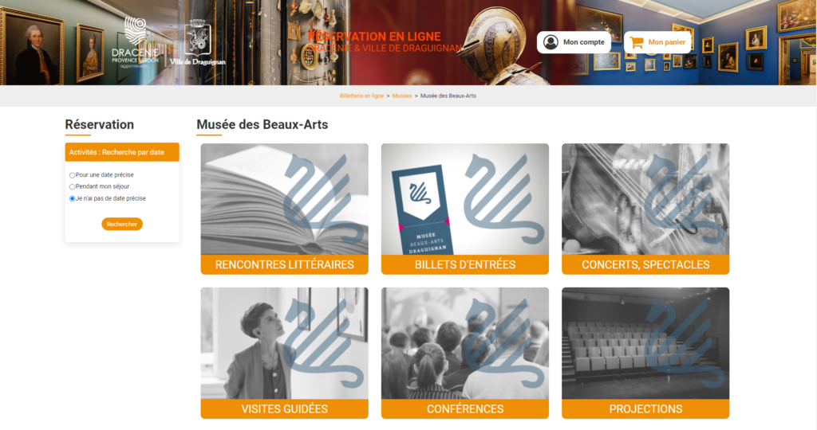The image size is (817, 430).
Task: Click the user avatar icon in Mon compte
Action: point(551,42)
